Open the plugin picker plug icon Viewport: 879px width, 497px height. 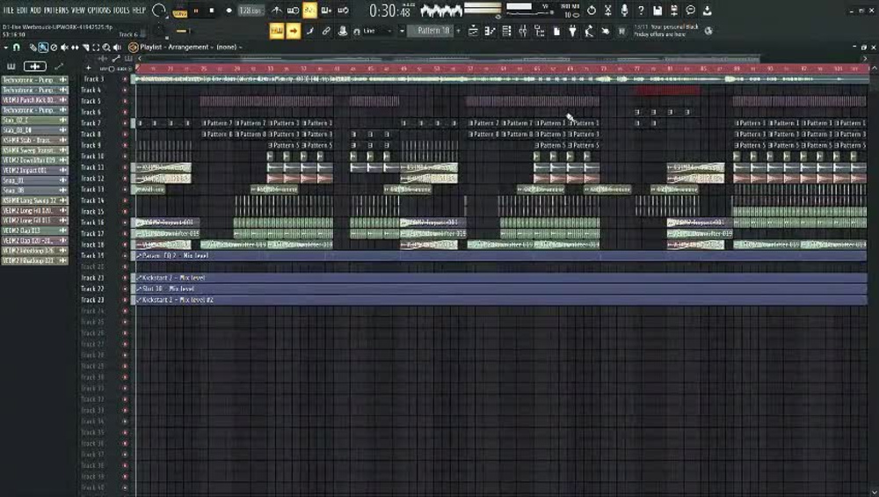click(x=572, y=31)
